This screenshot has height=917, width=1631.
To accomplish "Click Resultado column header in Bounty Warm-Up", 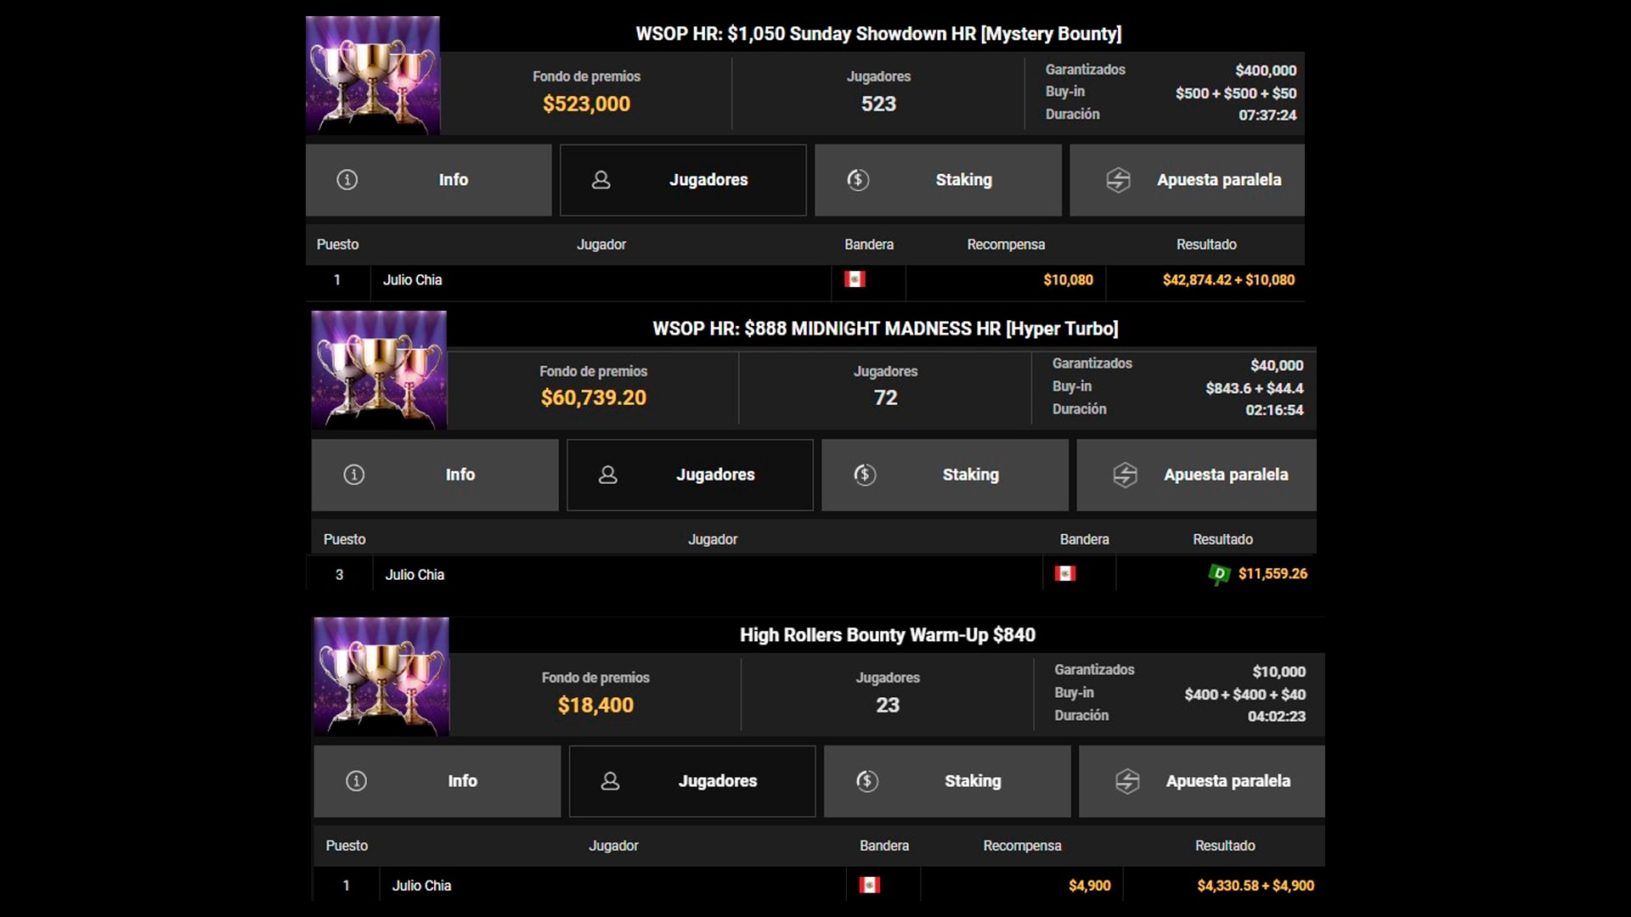I will coord(1224,846).
